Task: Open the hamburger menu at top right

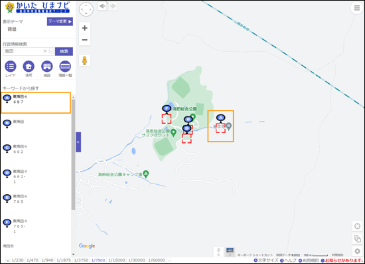Action: (357, 8)
